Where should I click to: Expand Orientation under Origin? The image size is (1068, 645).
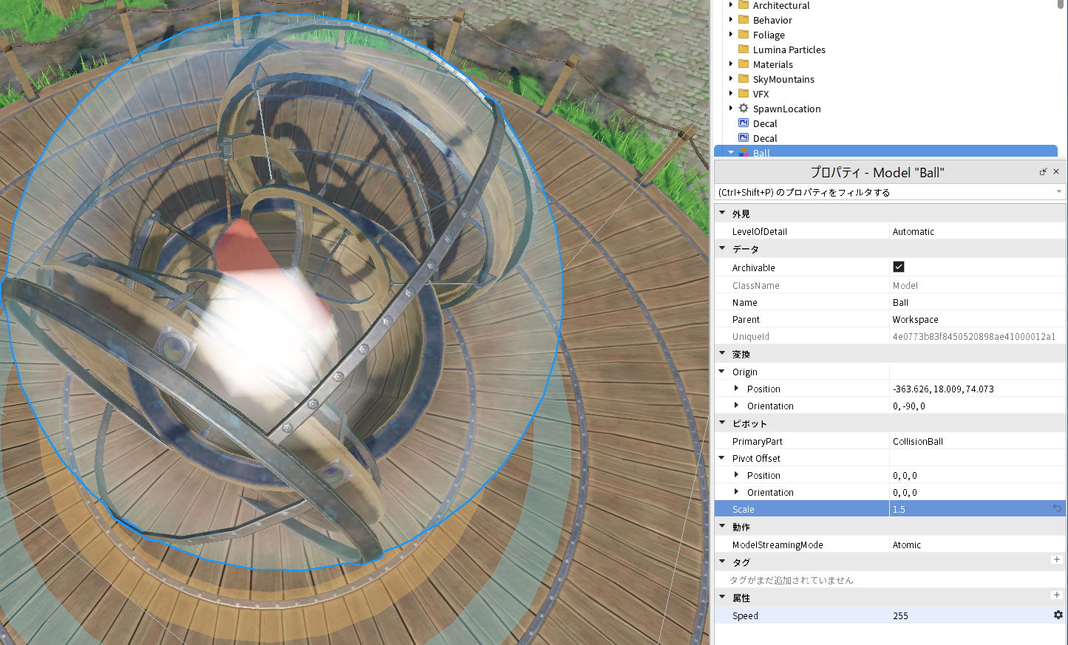(x=736, y=406)
